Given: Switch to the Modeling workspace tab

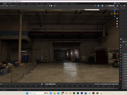Looking at the screenshot, I should (10, 4).
